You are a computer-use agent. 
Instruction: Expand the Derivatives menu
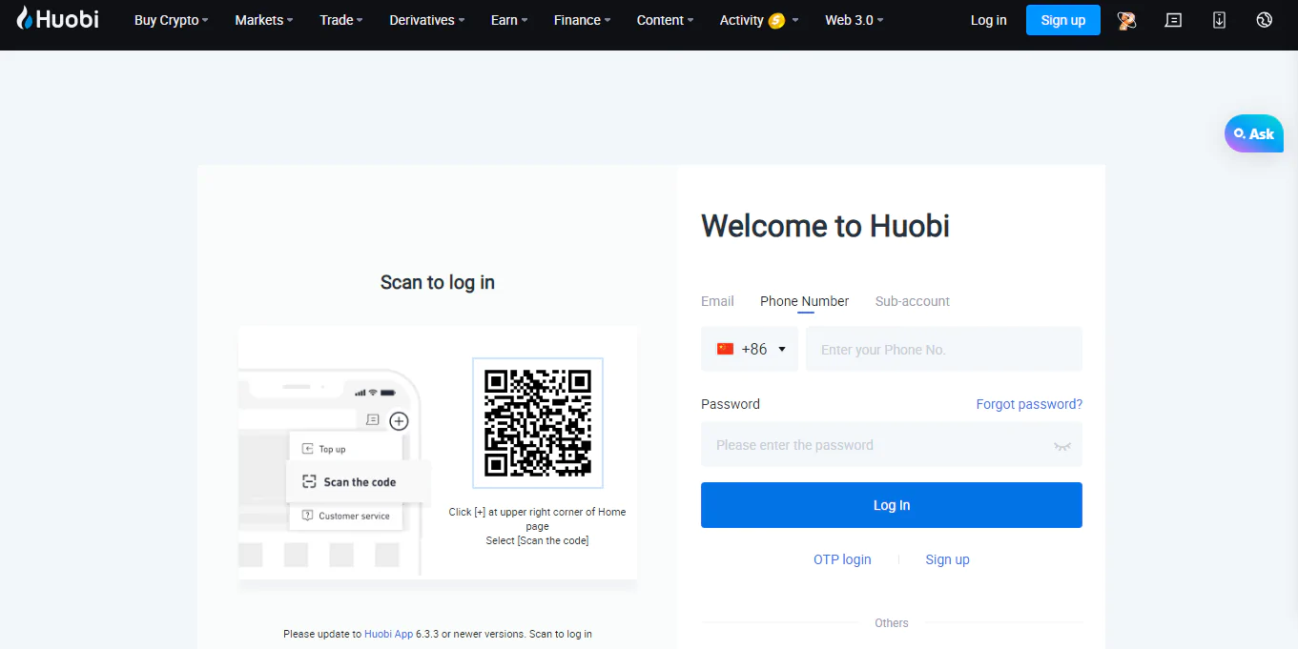(x=427, y=20)
